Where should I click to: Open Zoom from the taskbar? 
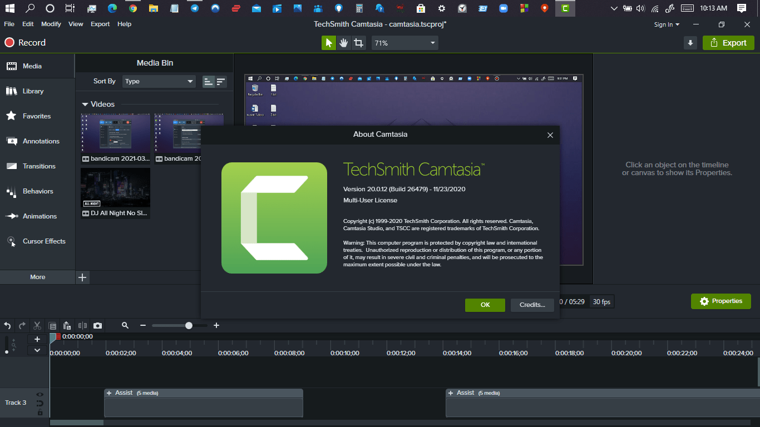coord(504,8)
